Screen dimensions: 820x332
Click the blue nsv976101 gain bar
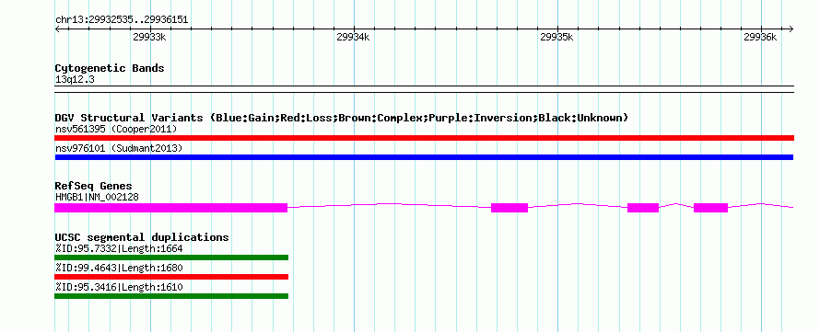pos(424,157)
